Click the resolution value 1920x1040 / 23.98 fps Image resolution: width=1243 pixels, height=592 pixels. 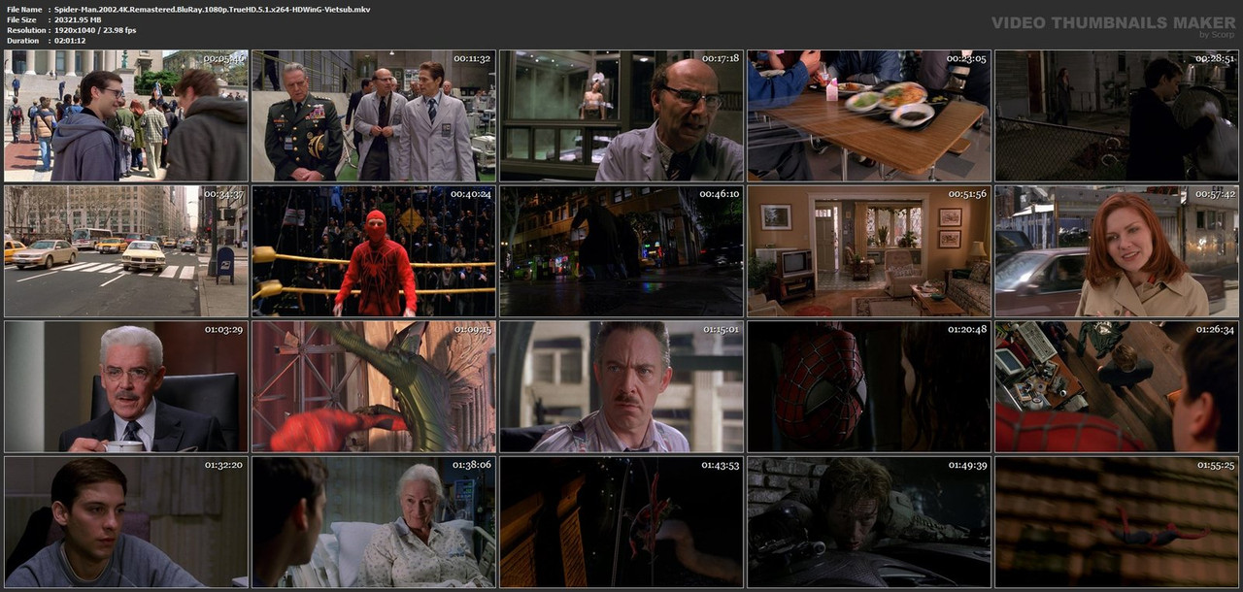(x=95, y=30)
